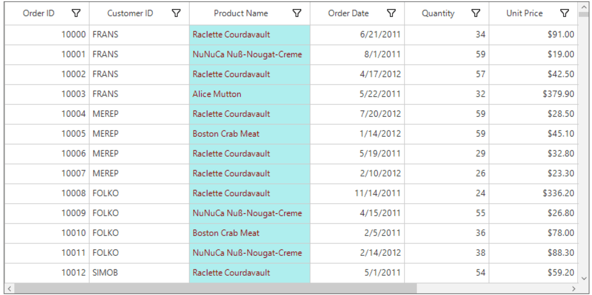Click the horizontal scrollbar left arrow
This screenshot has width=592, height=295.
tap(10, 289)
